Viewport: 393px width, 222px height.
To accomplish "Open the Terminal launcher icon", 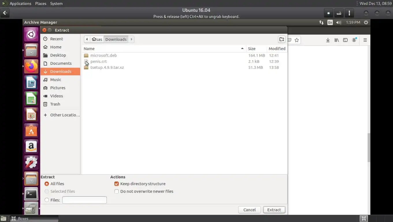I will [x=31, y=194].
